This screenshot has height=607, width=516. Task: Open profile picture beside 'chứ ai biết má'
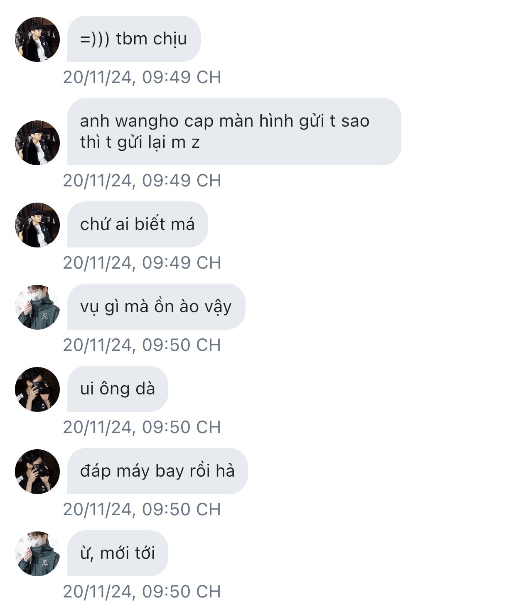[x=37, y=225]
